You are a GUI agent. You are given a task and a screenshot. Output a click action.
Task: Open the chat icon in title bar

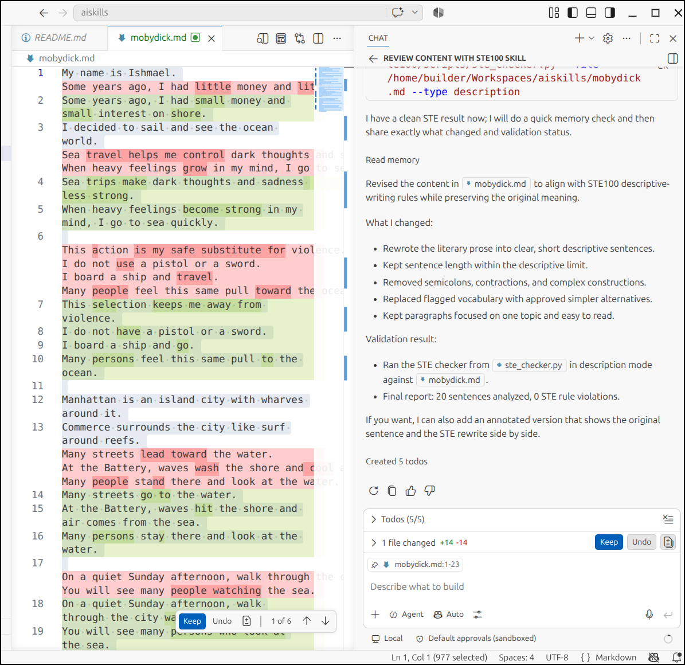[398, 13]
